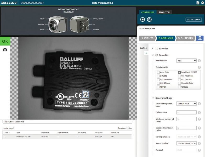Image resolution: width=205 pixels, height=157 pixels.
Task: Click the Type column header
Action: 18,132
